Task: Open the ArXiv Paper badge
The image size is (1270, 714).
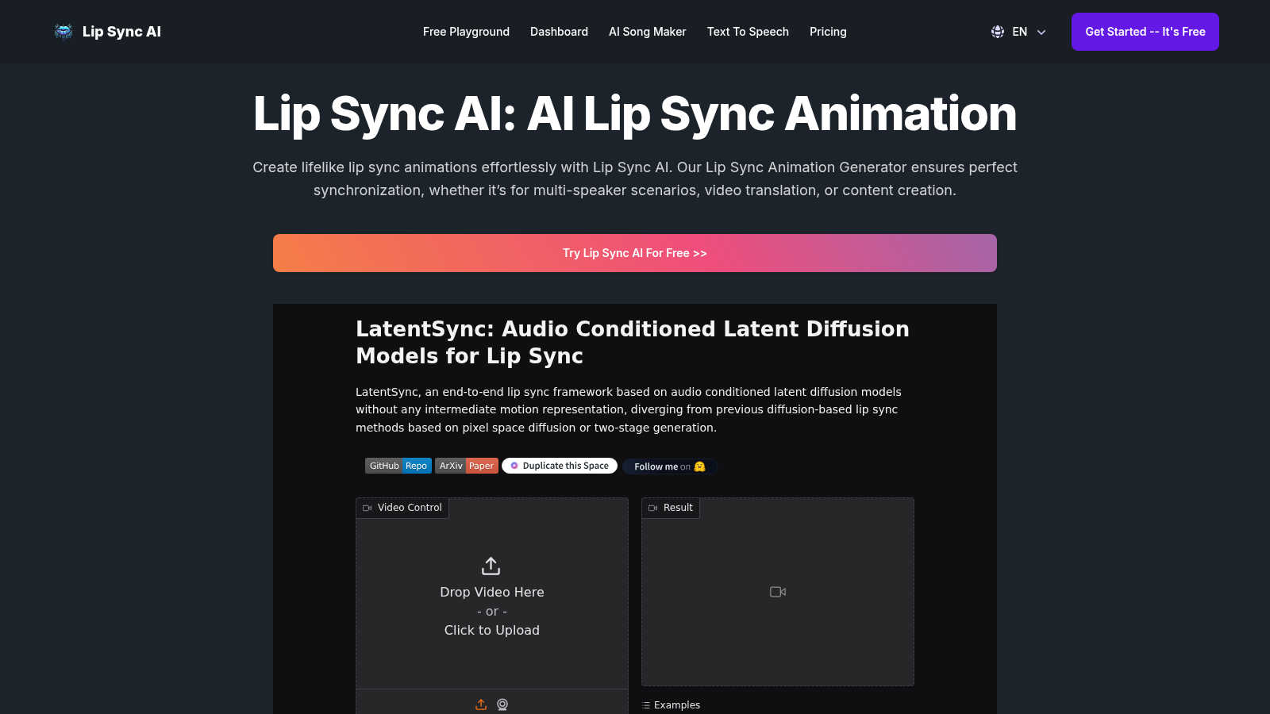Action: 467,466
